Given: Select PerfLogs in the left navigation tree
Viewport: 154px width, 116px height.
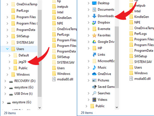Looking at the screenshot, I should tap(23, 11).
